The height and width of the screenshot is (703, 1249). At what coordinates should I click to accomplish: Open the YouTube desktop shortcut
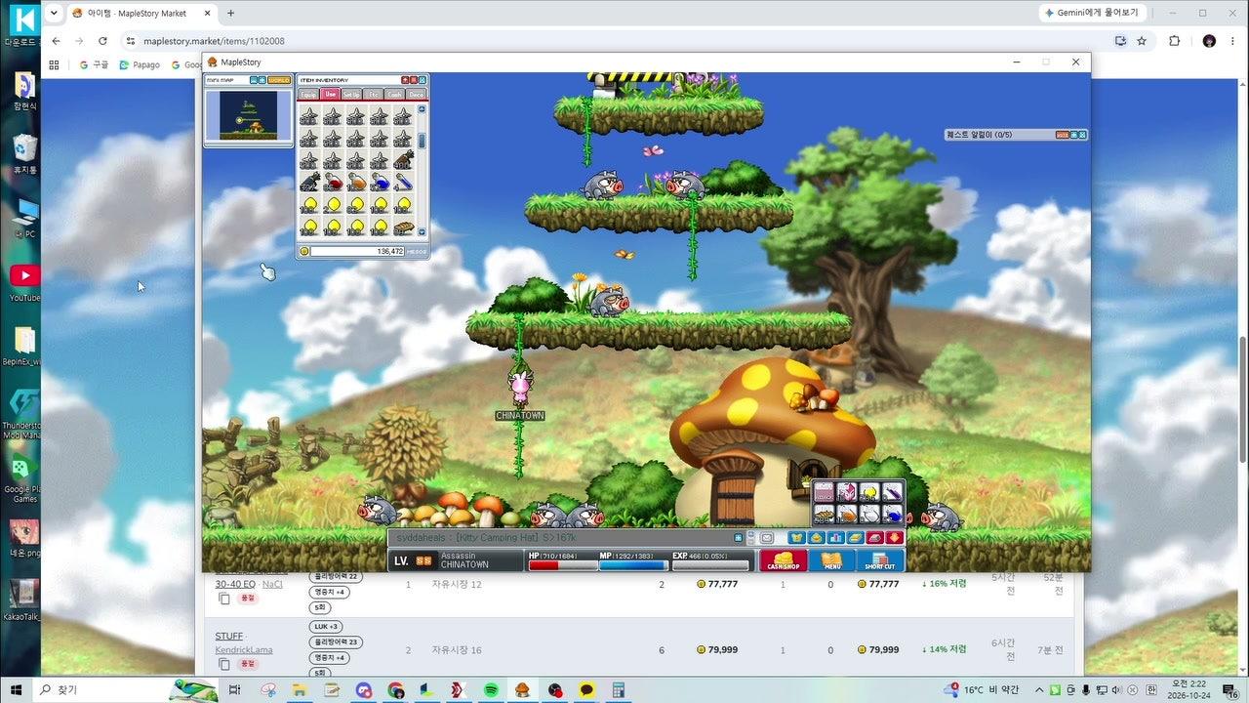pyautogui.click(x=24, y=283)
